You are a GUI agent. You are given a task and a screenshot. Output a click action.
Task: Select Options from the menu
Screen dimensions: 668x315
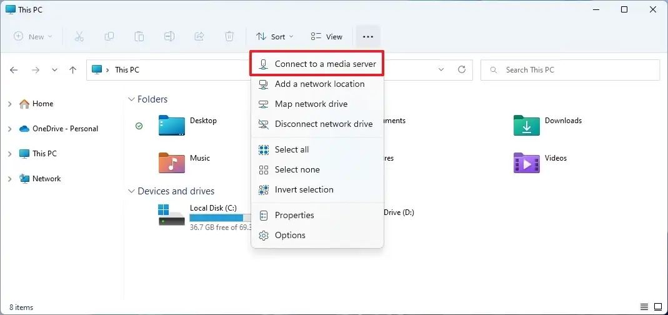(x=290, y=235)
